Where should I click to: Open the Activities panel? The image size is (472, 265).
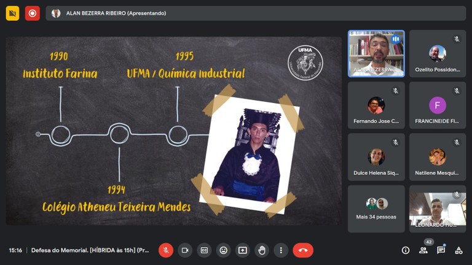pyautogui.click(x=458, y=250)
